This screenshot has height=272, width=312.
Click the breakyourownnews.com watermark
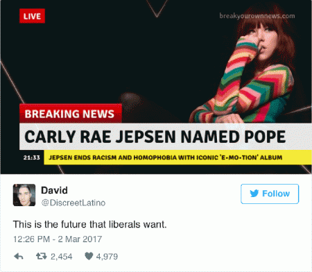point(257,16)
